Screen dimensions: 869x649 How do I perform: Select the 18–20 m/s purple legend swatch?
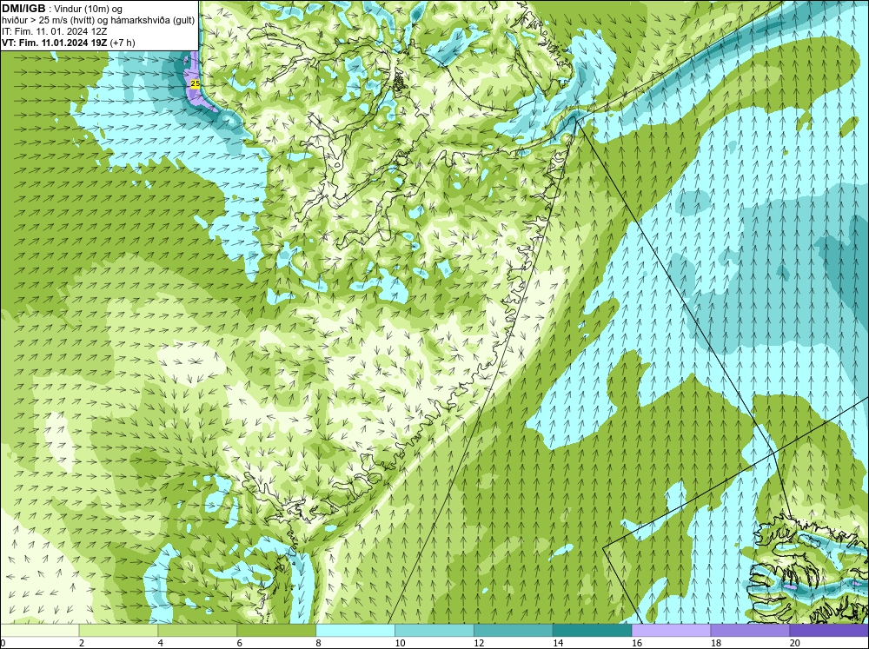point(751,630)
